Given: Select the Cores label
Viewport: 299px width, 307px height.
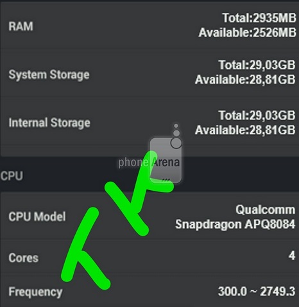Looking at the screenshot, I should (24, 258).
